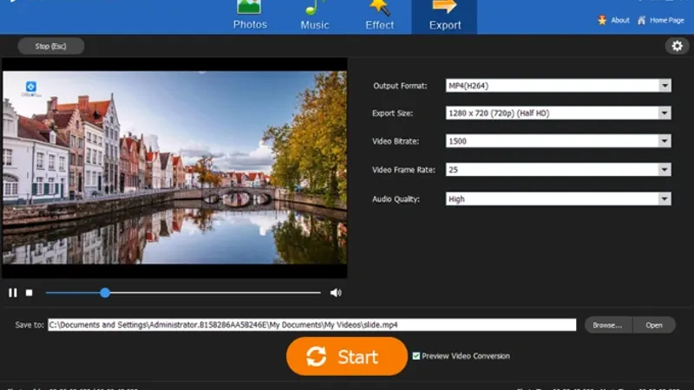Click the settings gear icon
Viewport: 694px width, 390px height.
678,46
